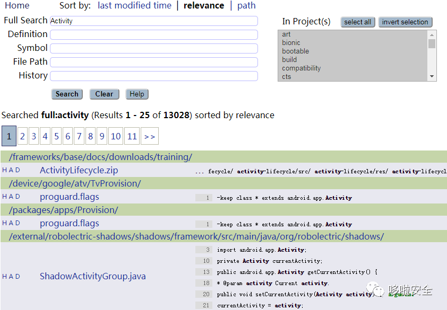
Task: Open line 13 getCurrentActivity match
Action: (287, 272)
